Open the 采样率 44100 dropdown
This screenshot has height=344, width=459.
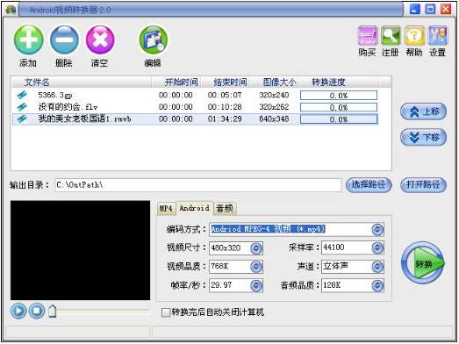pos(377,247)
